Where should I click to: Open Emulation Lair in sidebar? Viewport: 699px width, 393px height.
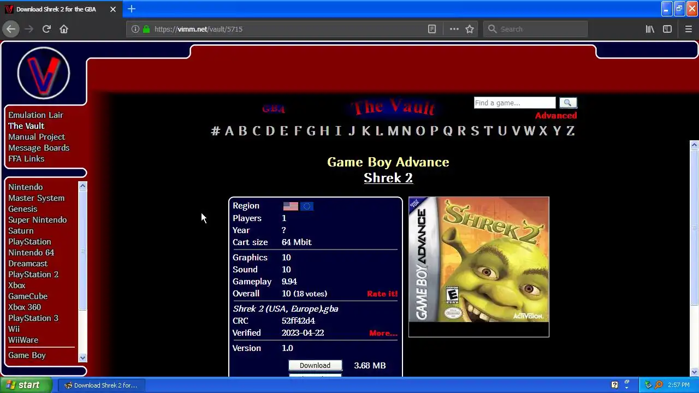(35, 115)
